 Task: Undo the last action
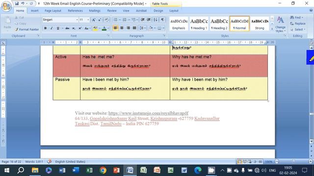click(23, 3)
